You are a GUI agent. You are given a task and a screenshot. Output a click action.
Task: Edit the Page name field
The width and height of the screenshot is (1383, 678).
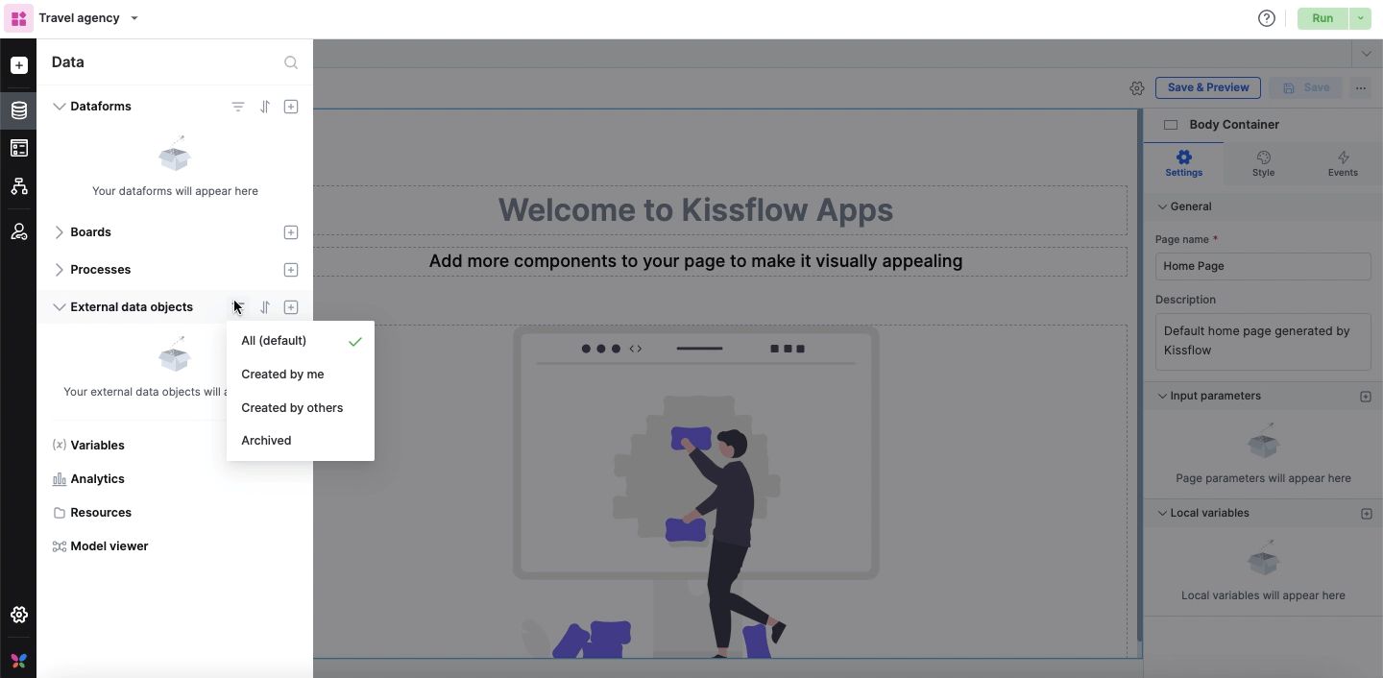tap(1263, 266)
